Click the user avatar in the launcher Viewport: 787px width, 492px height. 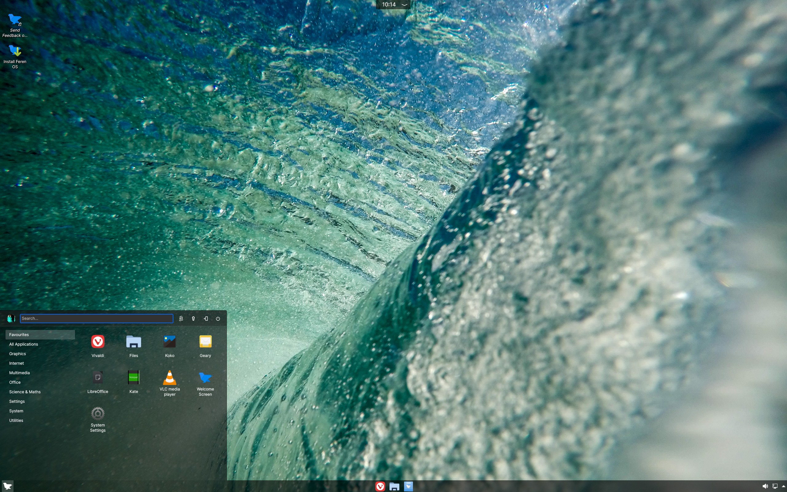(11, 318)
